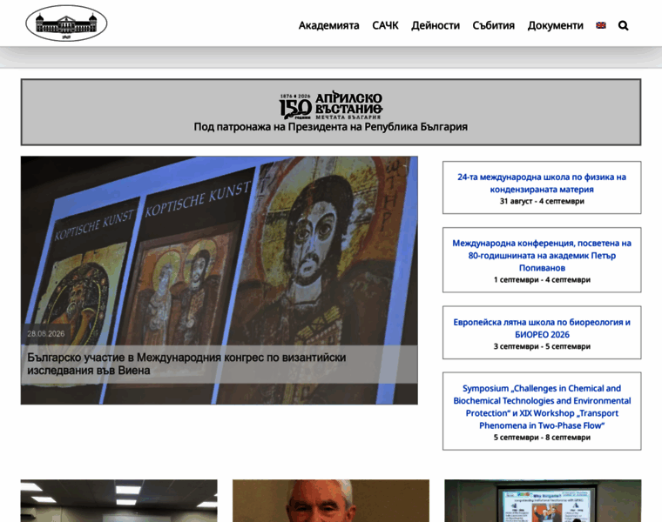Open the 24-та международна школа по физика link

(x=542, y=183)
